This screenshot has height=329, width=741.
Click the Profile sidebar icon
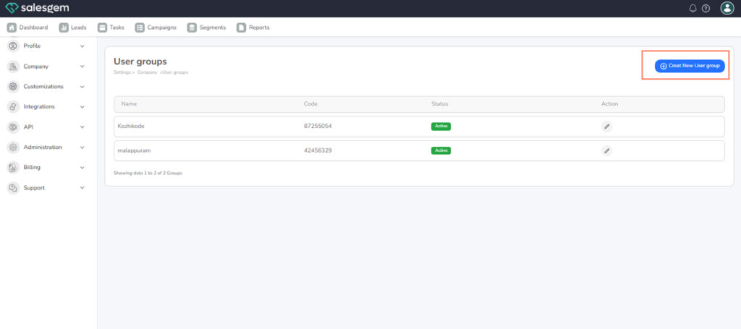pyautogui.click(x=13, y=46)
